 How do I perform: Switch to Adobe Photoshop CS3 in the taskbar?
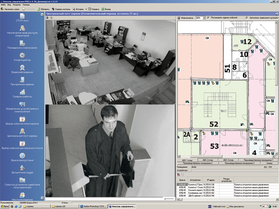(93, 207)
